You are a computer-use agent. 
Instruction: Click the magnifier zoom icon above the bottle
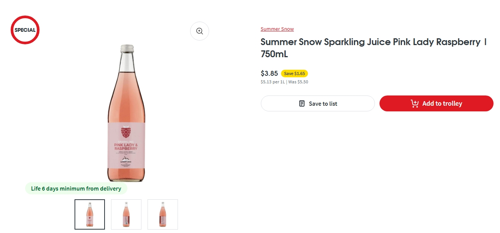(x=200, y=31)
